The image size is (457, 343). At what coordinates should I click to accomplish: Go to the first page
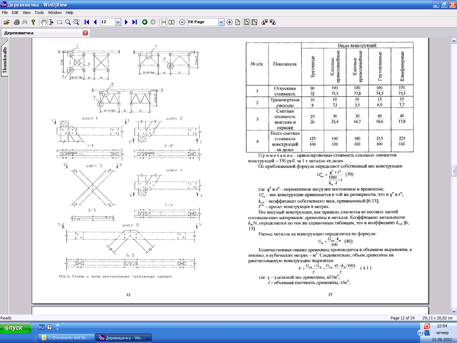[x=87, y=22]
